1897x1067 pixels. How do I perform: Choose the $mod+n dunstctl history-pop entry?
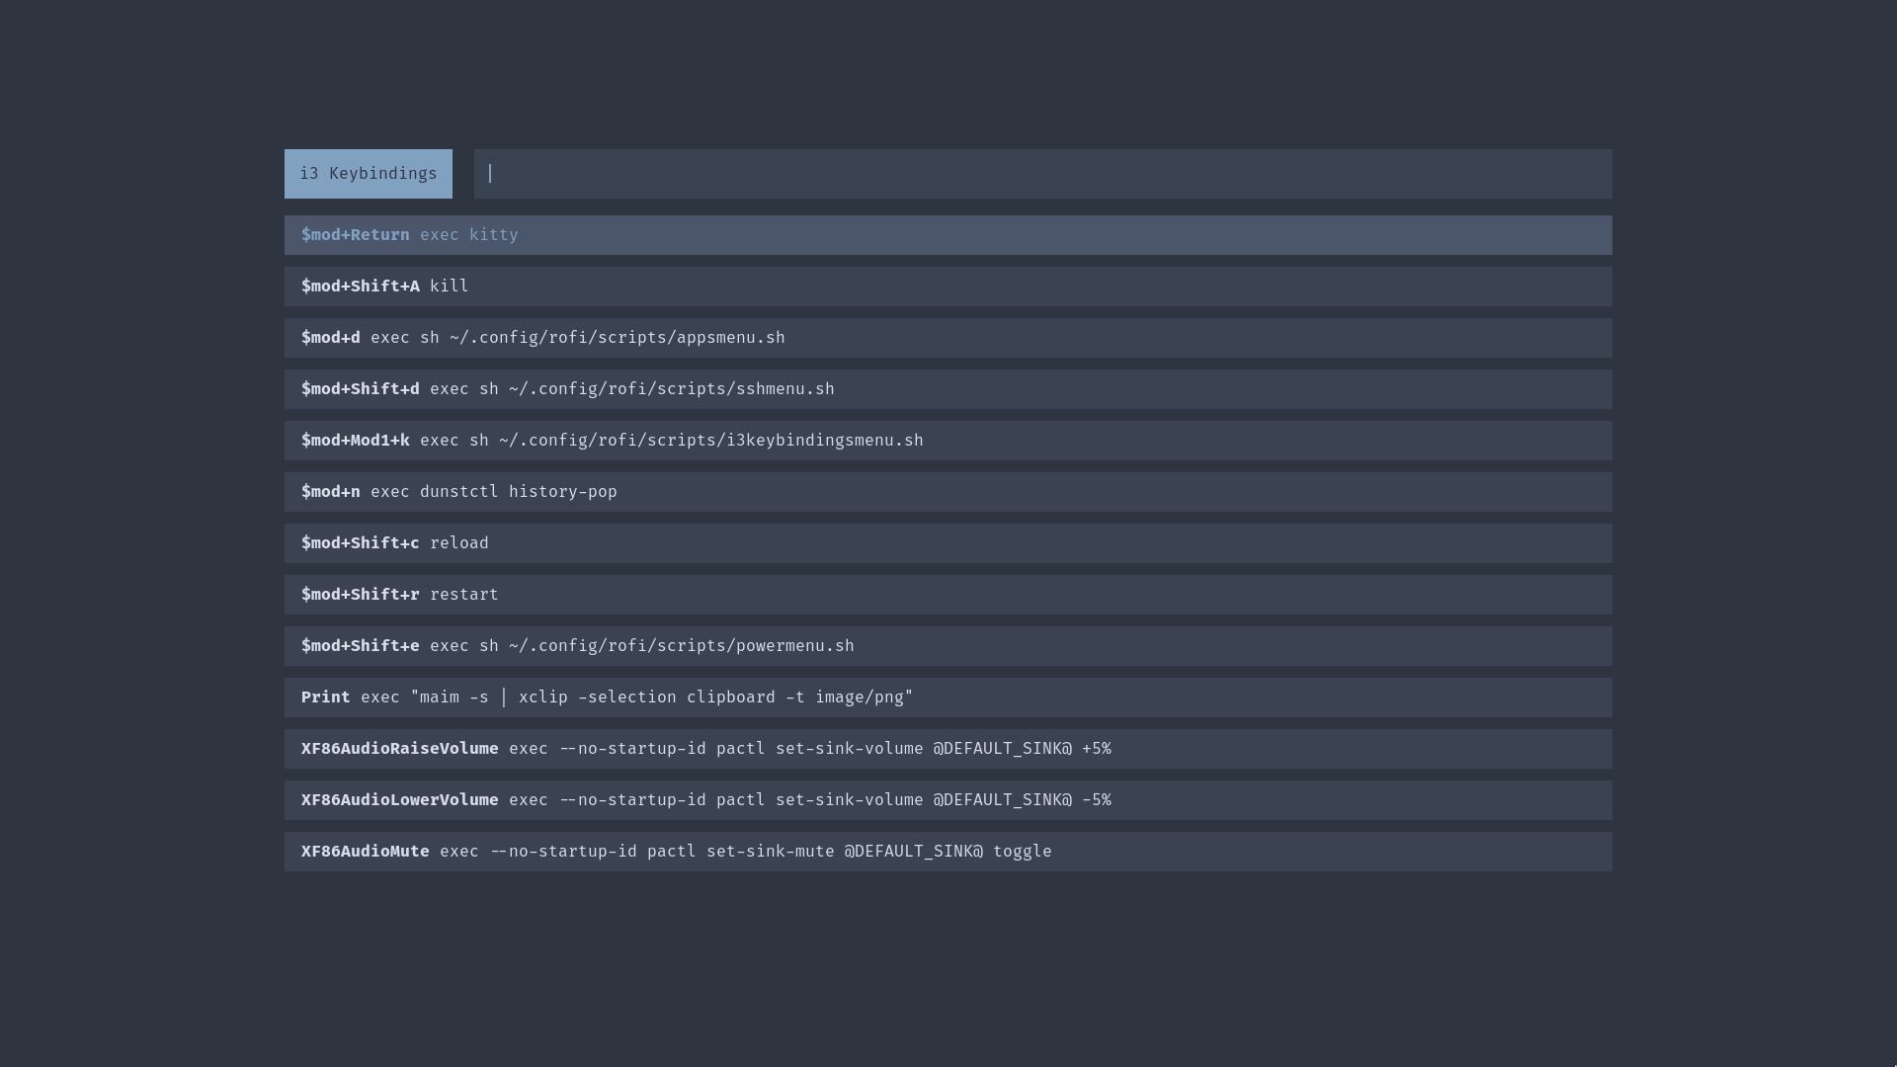pos(947,492)
